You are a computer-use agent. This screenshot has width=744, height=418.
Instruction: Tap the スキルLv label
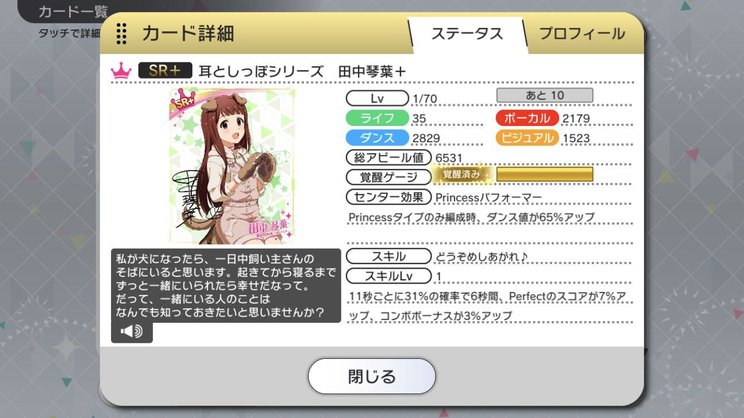pyautogui.click(x=389, y=276)
